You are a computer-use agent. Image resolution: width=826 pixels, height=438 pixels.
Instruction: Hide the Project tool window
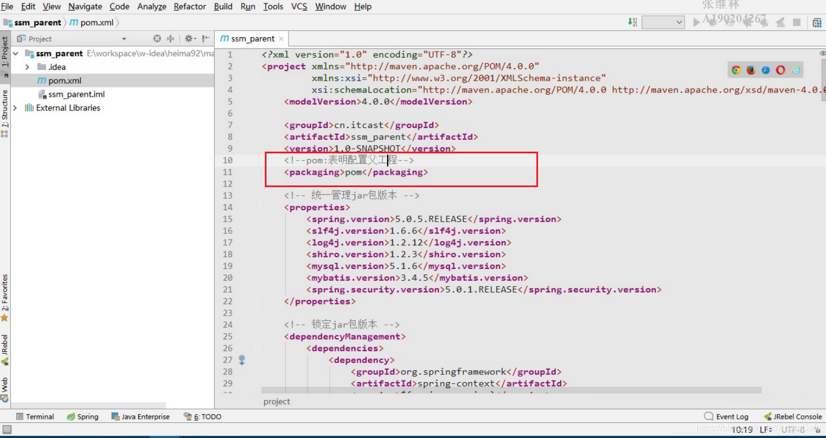(x=206, y=39)
